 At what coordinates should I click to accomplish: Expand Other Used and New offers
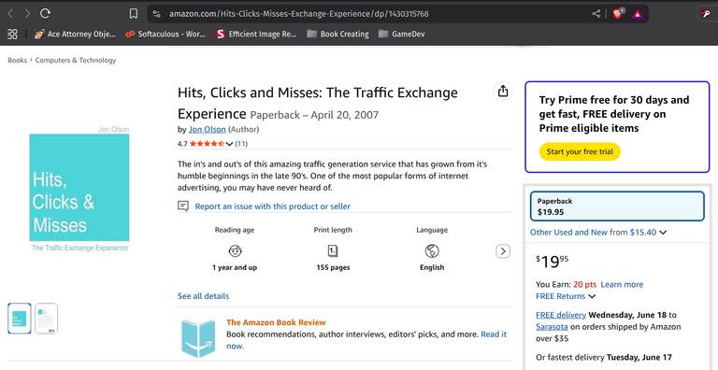point(598,232)
